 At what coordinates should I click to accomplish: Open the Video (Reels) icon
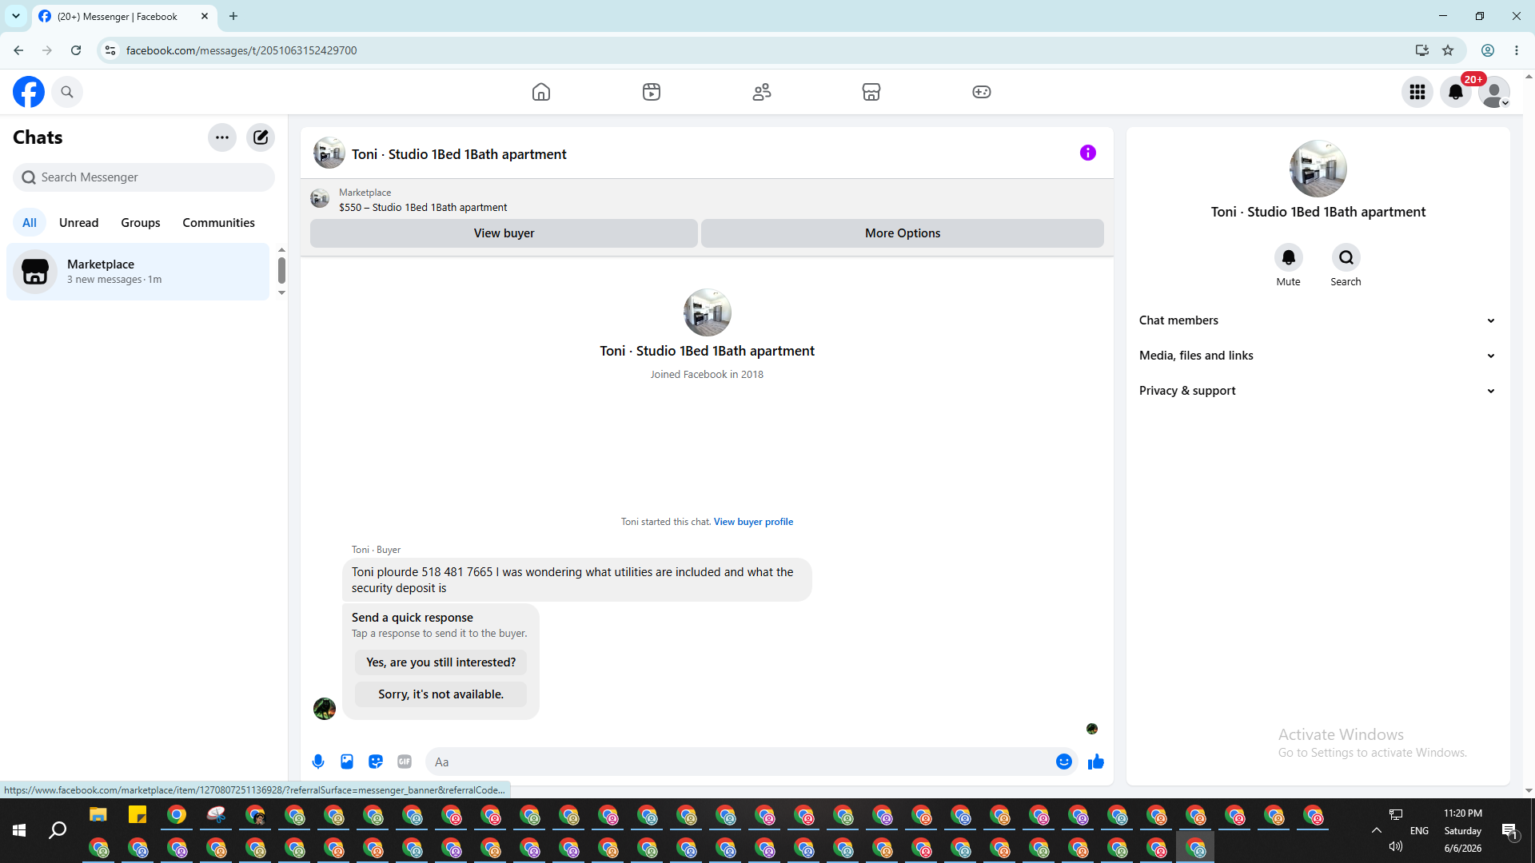tap(652, 92)
